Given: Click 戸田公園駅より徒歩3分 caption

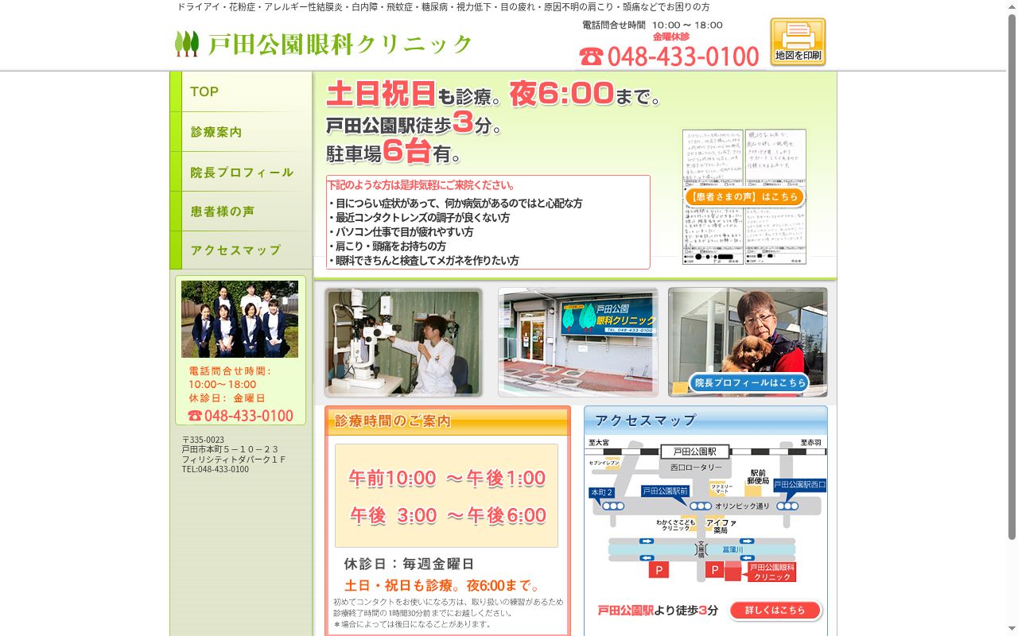Looking at the screenshot, I should 658,611.
